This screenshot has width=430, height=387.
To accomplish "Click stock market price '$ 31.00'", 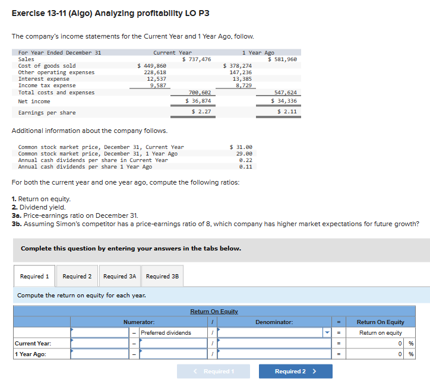I will click(241, 147).
